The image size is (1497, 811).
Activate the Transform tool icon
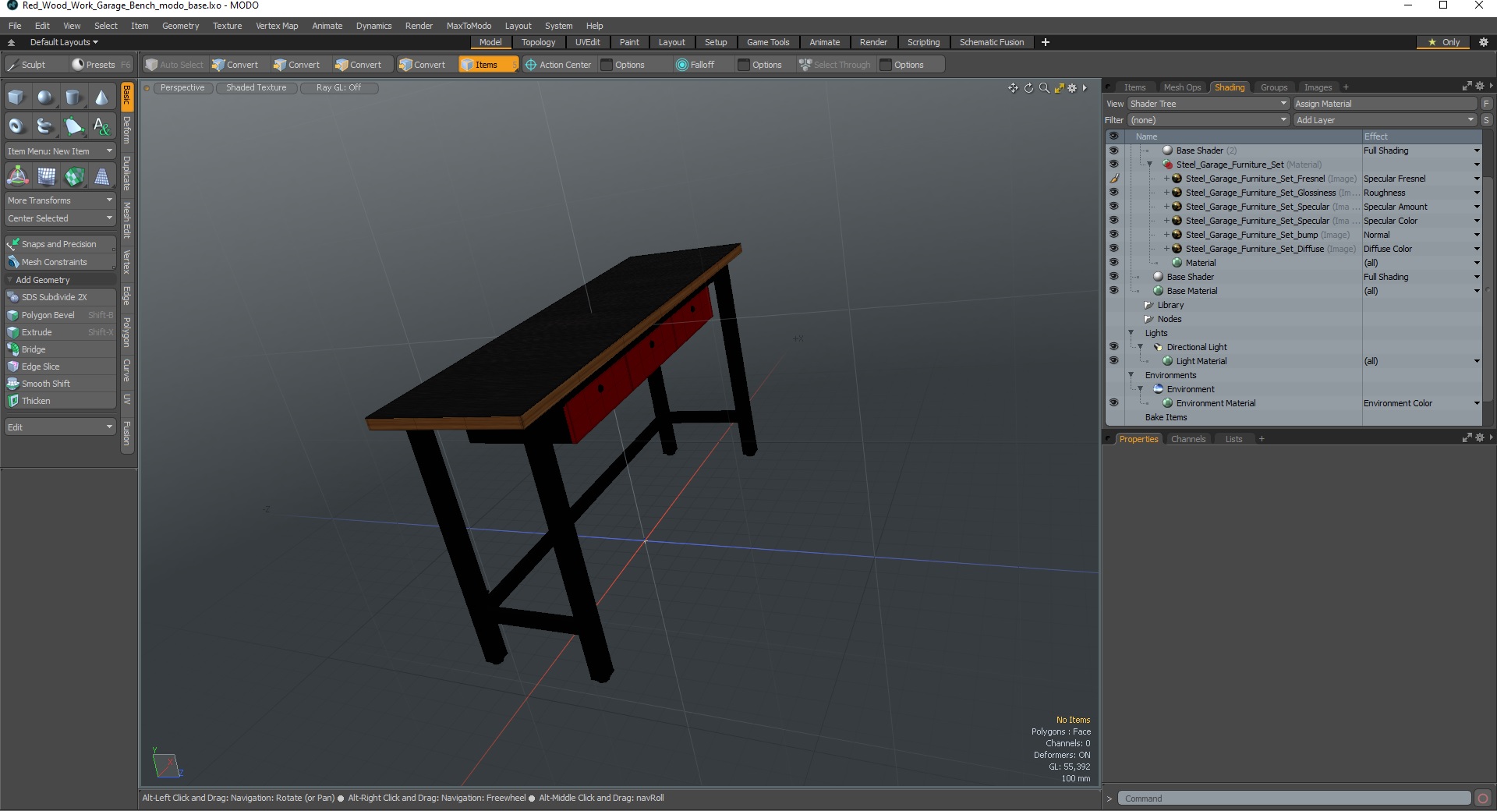click(x=17, y=176)
